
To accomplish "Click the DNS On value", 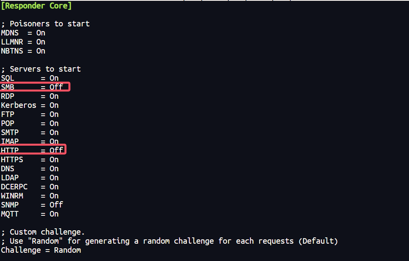I will (54, 168).
